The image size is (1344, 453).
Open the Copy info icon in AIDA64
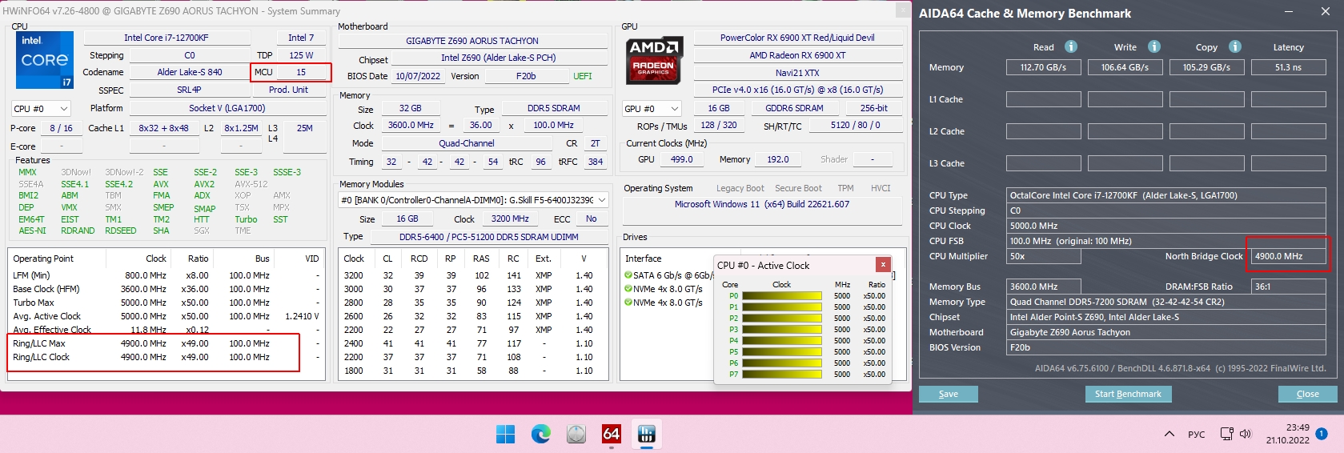point(1235,46)
